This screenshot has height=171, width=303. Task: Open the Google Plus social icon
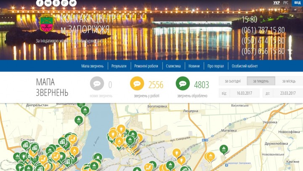[x=64, y=3]
